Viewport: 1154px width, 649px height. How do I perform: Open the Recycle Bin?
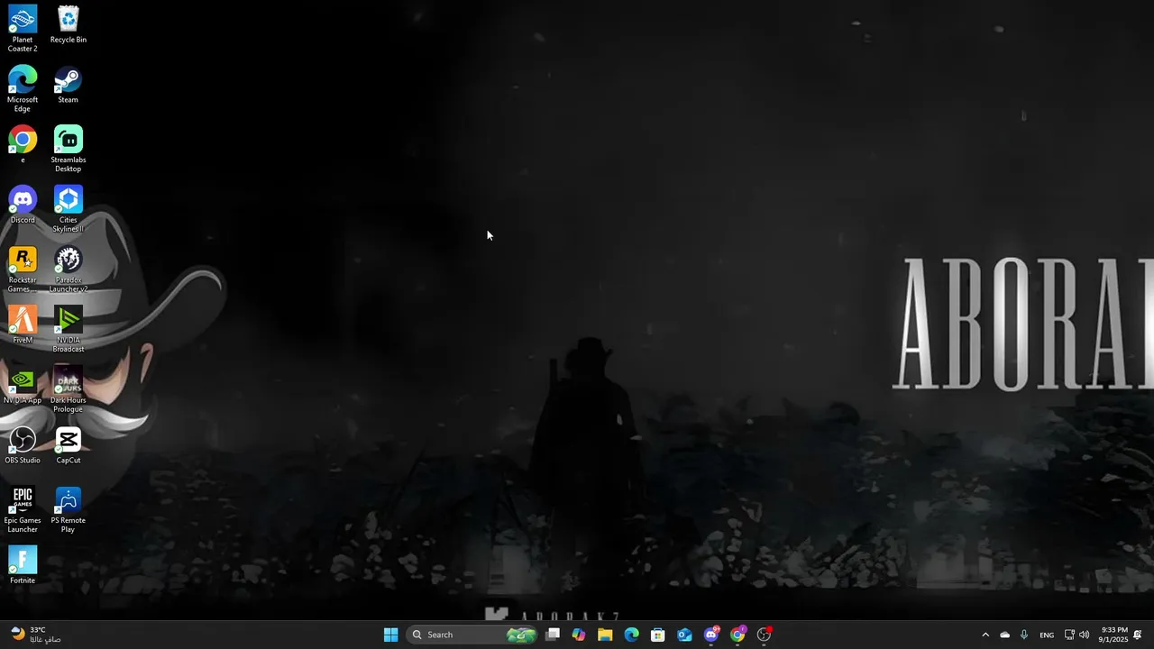(68, 24)
